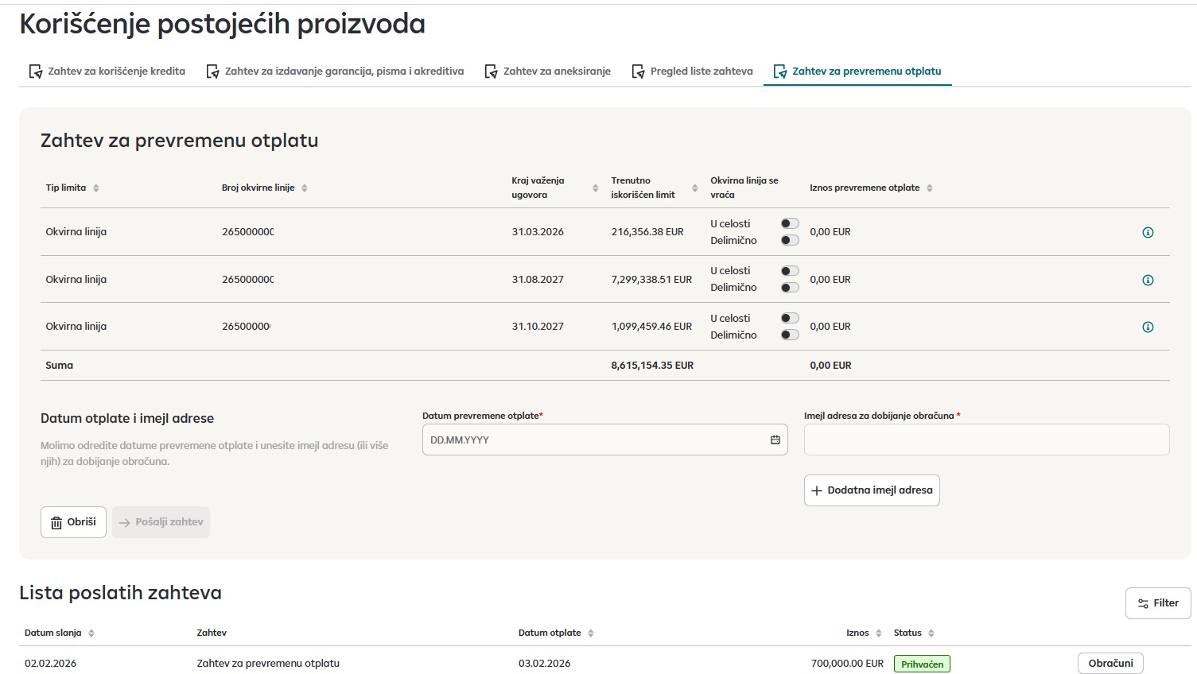Open the Filter button
Viewport: 1197px width, 674px height.
coord(1158,603)
